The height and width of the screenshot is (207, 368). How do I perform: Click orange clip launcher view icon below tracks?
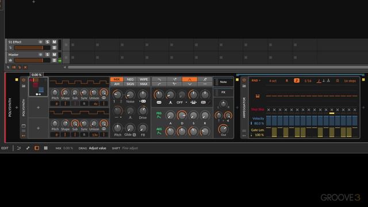tap(14, 67)
